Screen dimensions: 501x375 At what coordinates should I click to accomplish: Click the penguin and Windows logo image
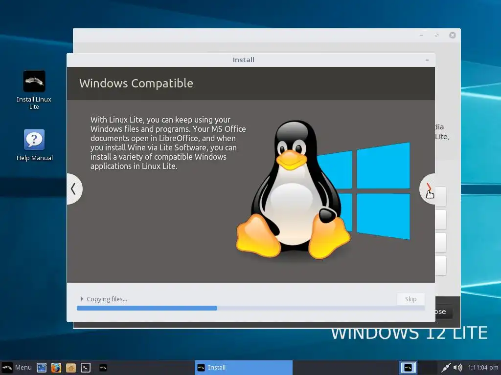[x=323, y=189]
